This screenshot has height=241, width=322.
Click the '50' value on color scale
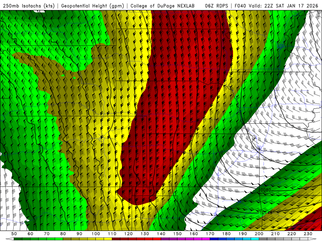14,234
